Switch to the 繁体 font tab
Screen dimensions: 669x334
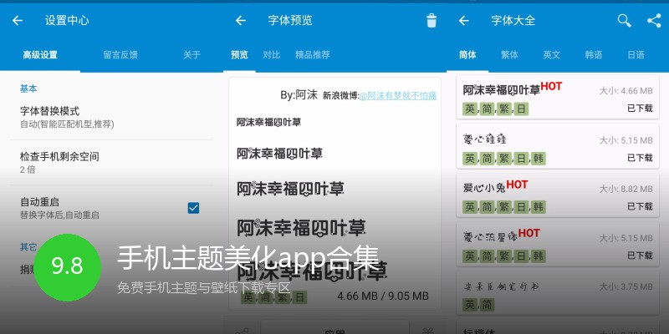click(509, 55)
